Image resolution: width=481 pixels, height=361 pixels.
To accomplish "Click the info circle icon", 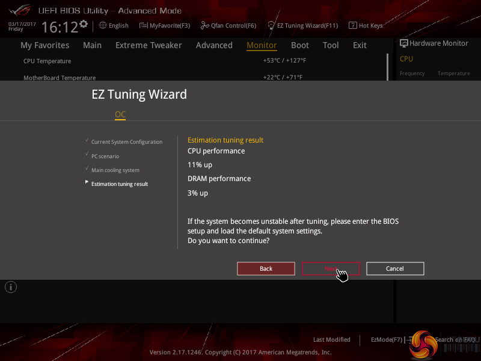I will pyautogui.click(x=11, y=288).
